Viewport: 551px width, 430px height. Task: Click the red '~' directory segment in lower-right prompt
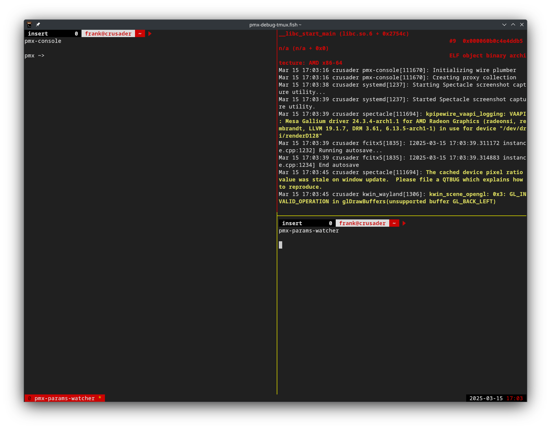[394, 223]
